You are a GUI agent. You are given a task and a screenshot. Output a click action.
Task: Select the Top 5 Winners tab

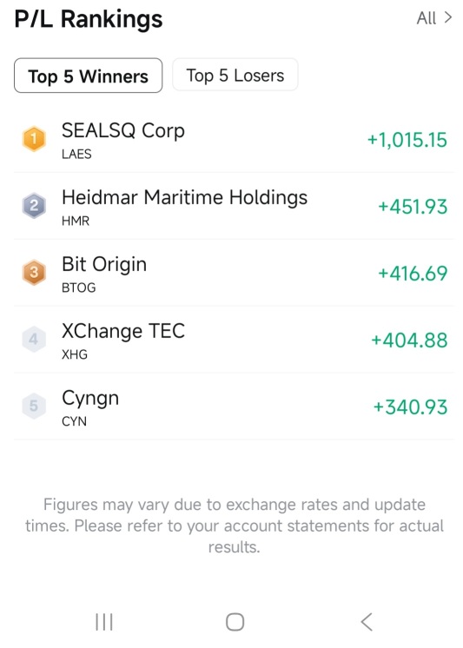coord(88,76)
